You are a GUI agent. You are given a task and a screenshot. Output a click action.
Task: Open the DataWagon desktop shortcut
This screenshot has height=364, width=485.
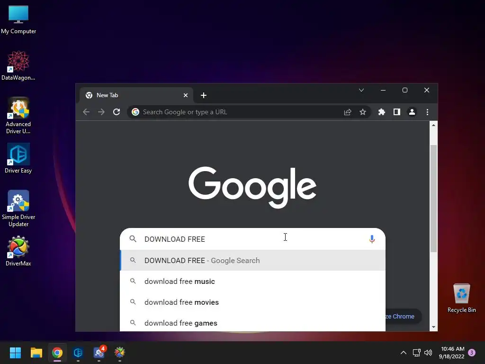point(18,65)
